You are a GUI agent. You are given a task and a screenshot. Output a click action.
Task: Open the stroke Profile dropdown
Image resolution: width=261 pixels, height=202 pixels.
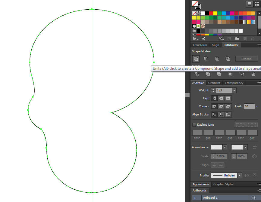(x=240, y=176)
